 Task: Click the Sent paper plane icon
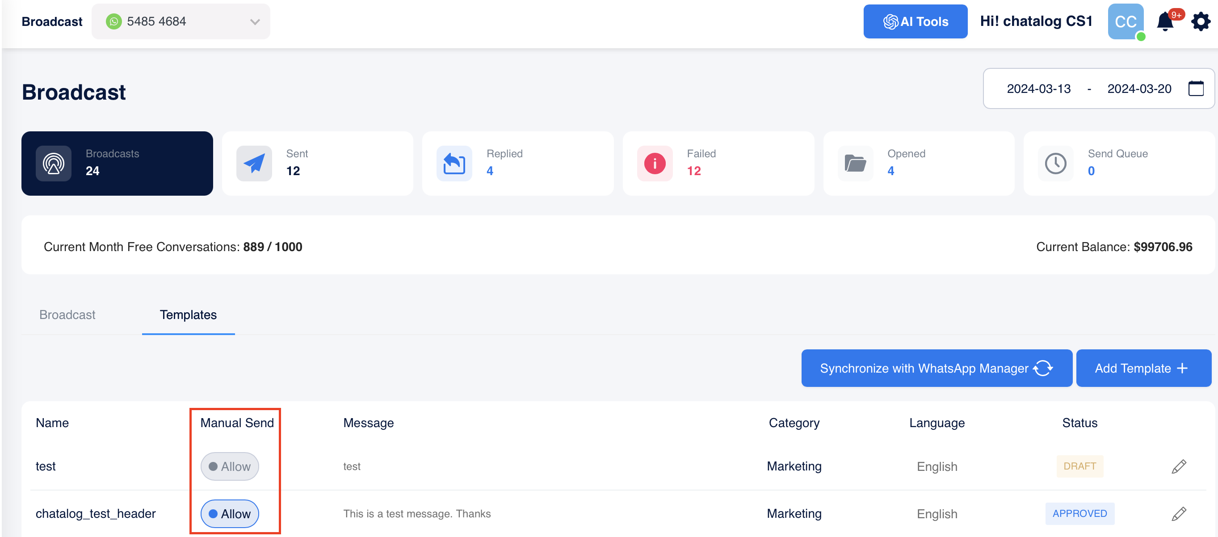point(254,164)
